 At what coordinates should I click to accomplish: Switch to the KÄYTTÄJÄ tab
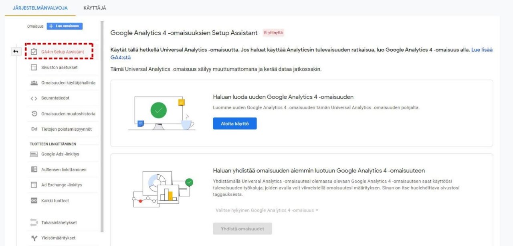95,8
